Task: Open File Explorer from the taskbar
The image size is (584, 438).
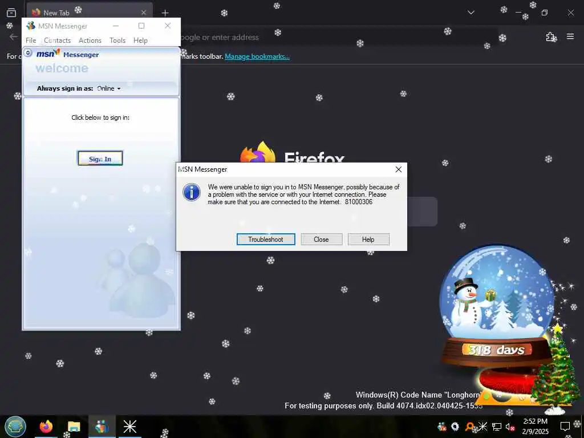Action: pos(74,427)
